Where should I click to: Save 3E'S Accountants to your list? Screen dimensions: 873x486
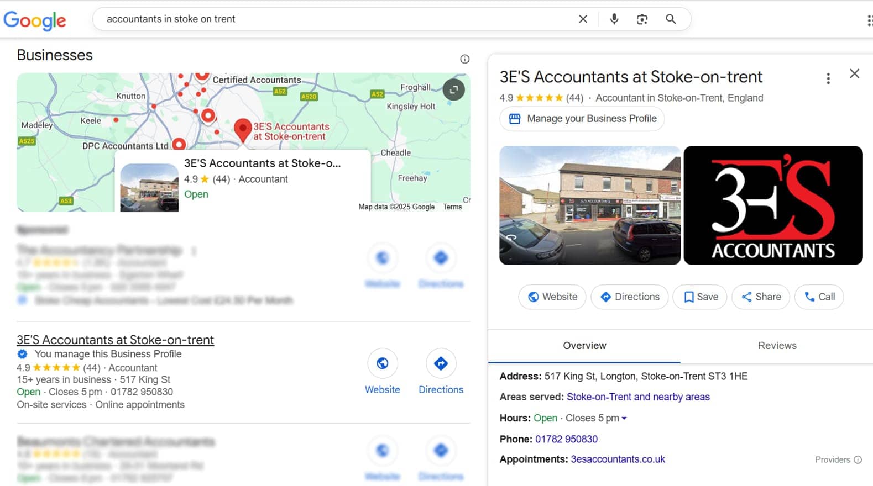[700, 297]
